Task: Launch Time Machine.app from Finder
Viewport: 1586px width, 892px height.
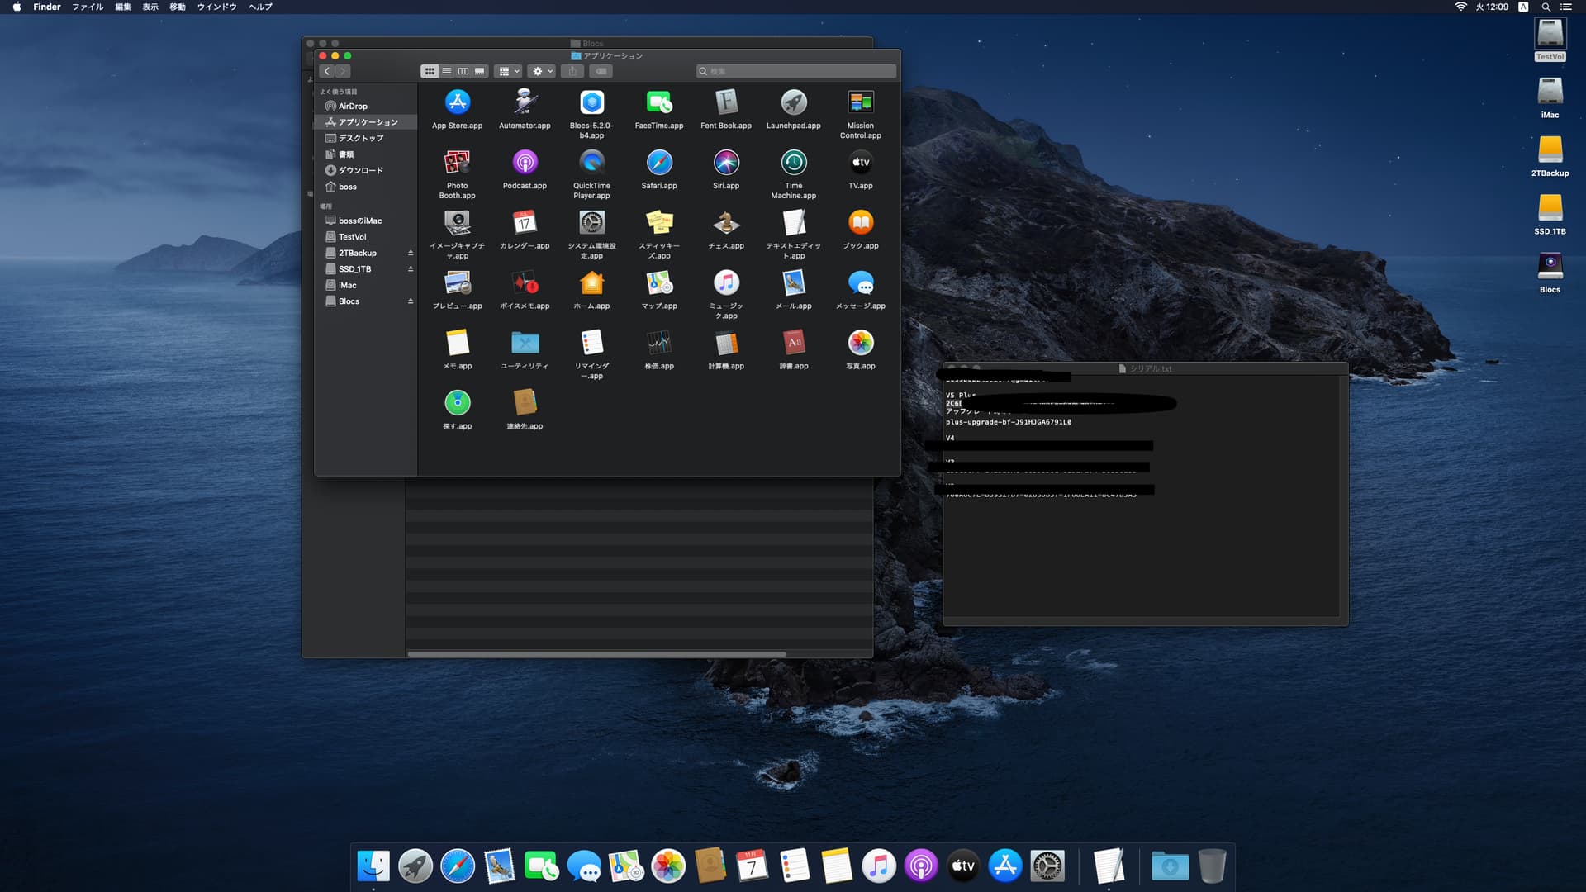Action: pyautogui.click(x=793, y=164)
